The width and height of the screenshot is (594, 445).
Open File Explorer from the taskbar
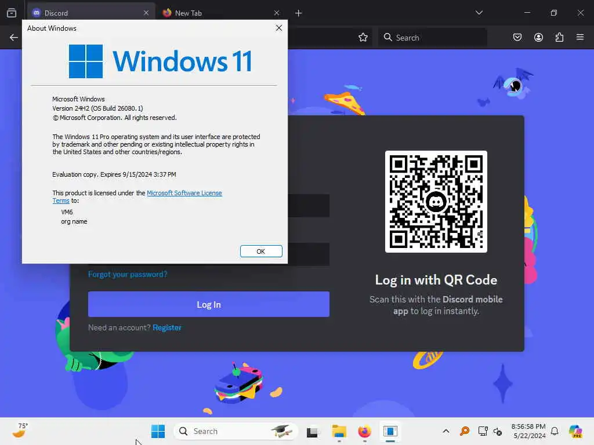[x=339, y=431]
